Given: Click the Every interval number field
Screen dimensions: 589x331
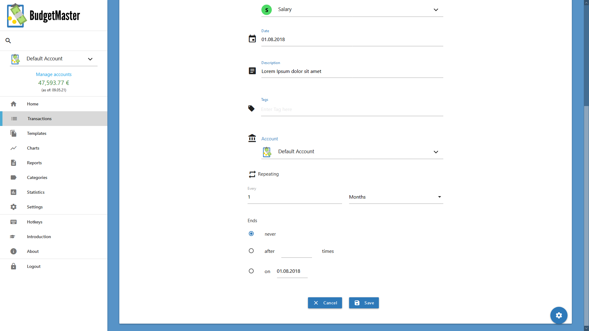Looking at the screenshot, I should [295, 197].
